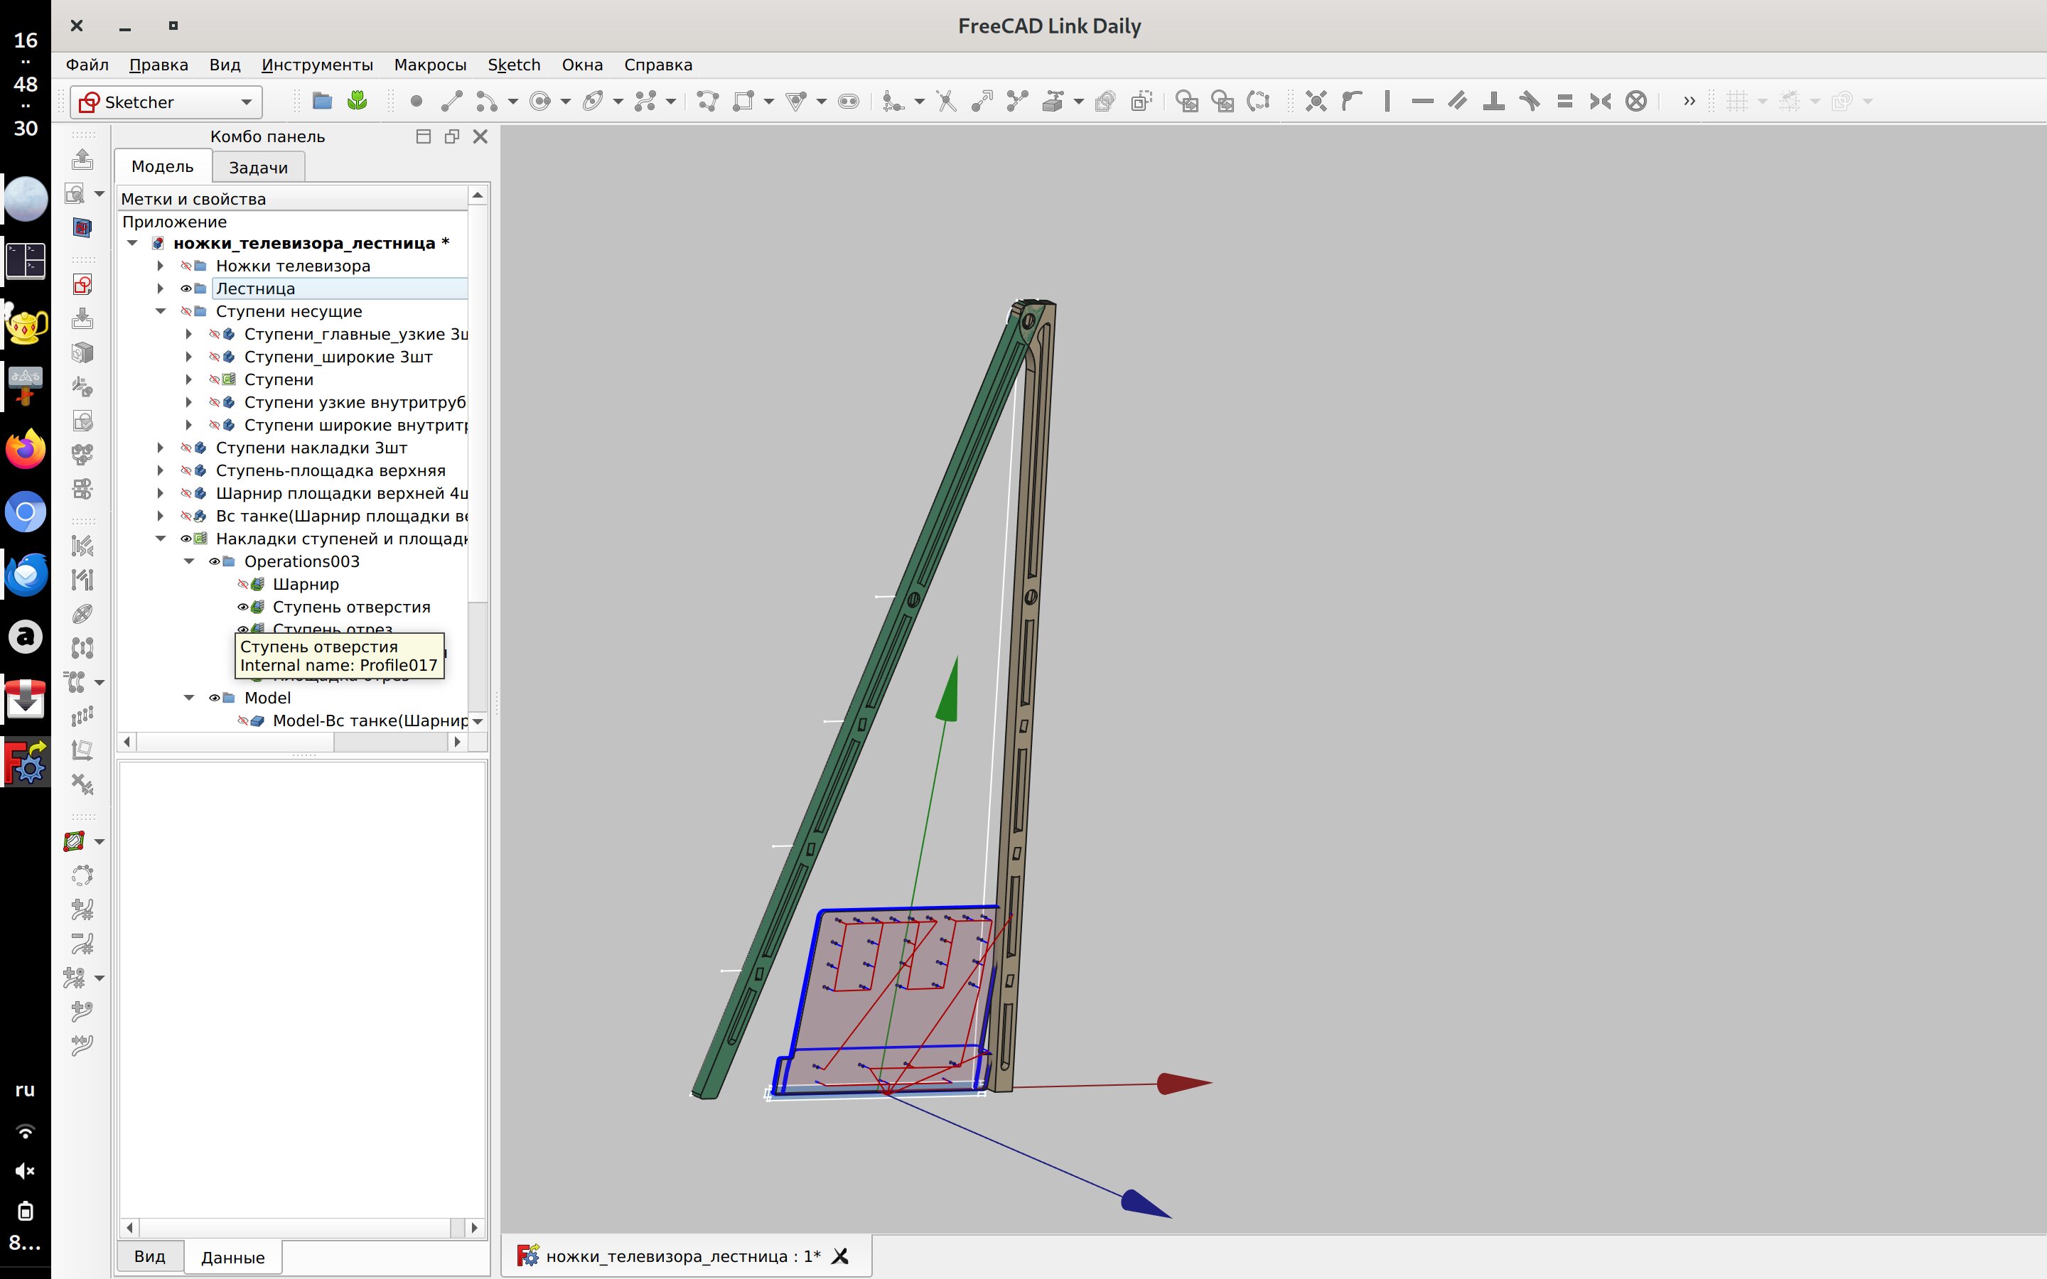
Task: Open the Макросы menu
Action: click(430, 65)
